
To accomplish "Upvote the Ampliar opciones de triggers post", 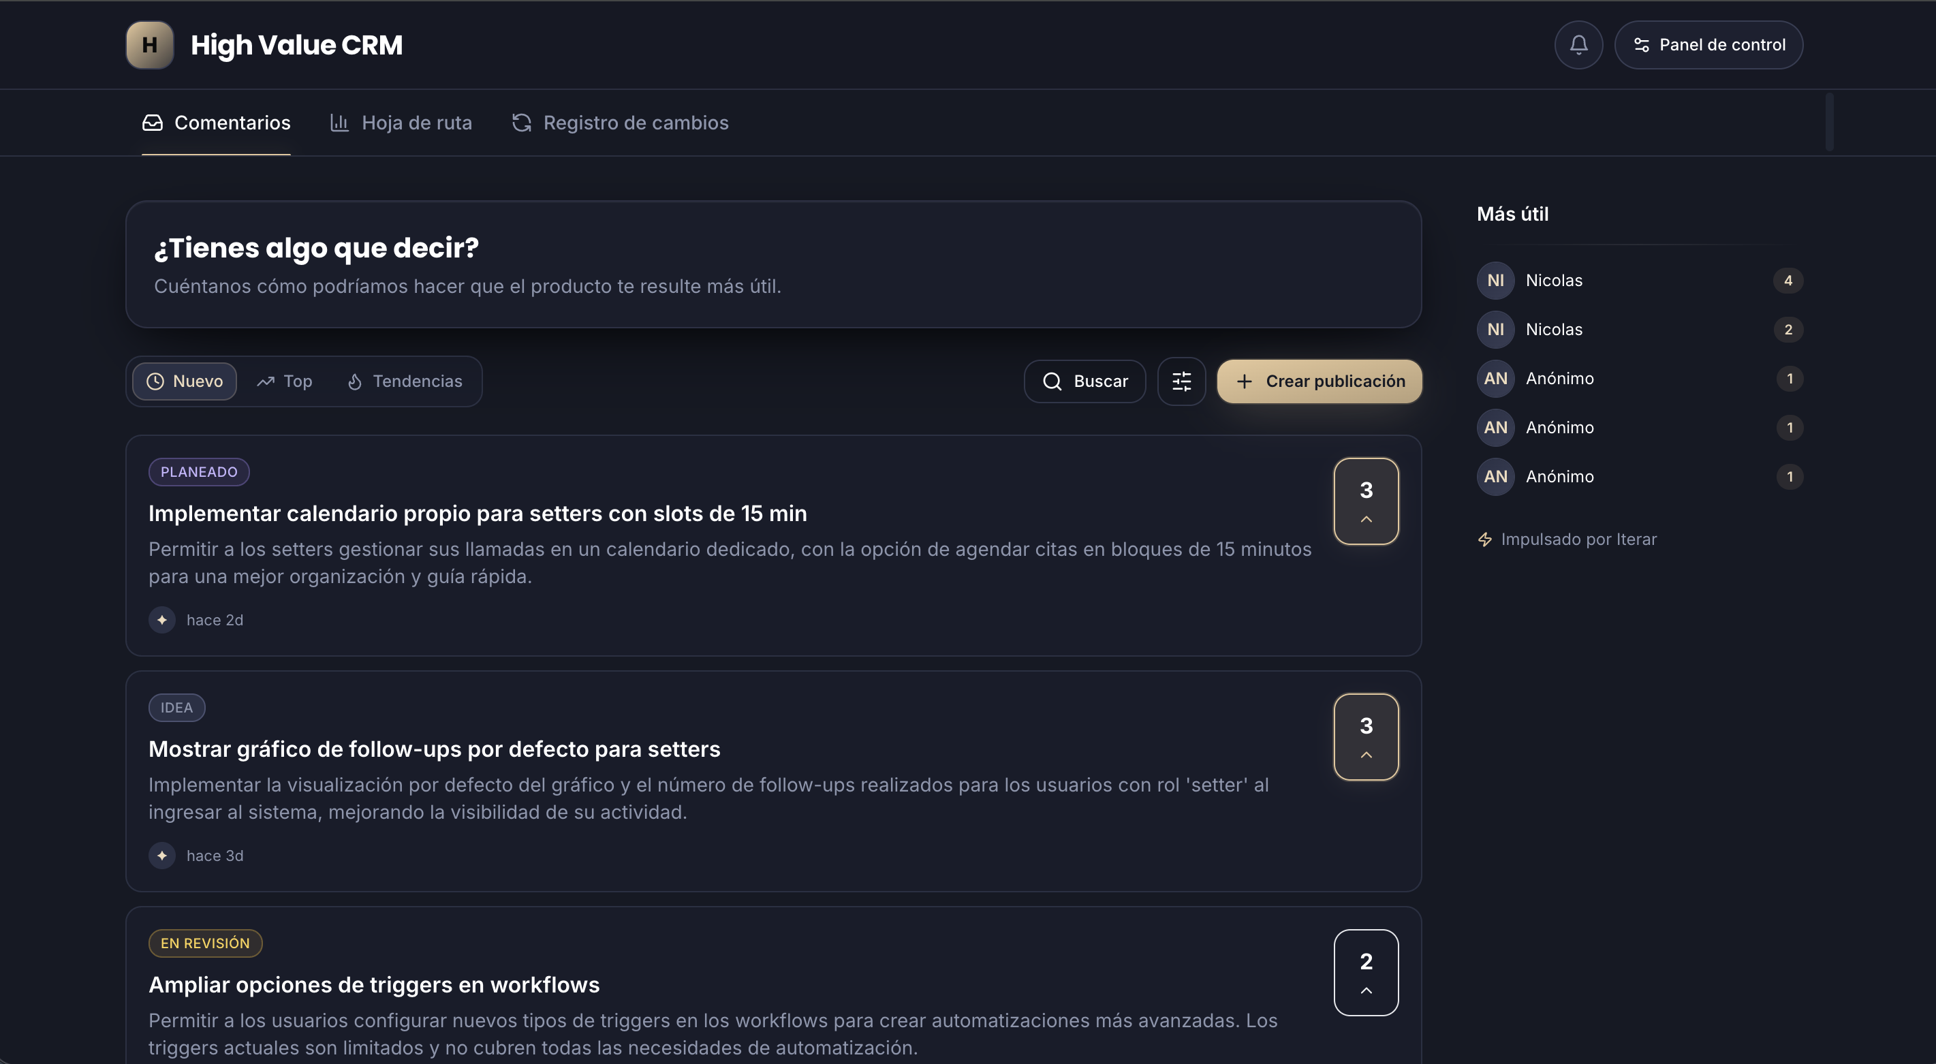I will (1366, 972).
